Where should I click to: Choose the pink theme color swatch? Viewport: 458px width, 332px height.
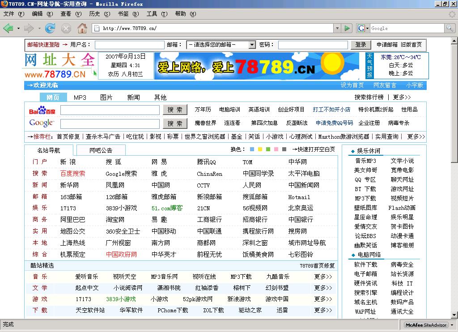click(x=276, y=149)
